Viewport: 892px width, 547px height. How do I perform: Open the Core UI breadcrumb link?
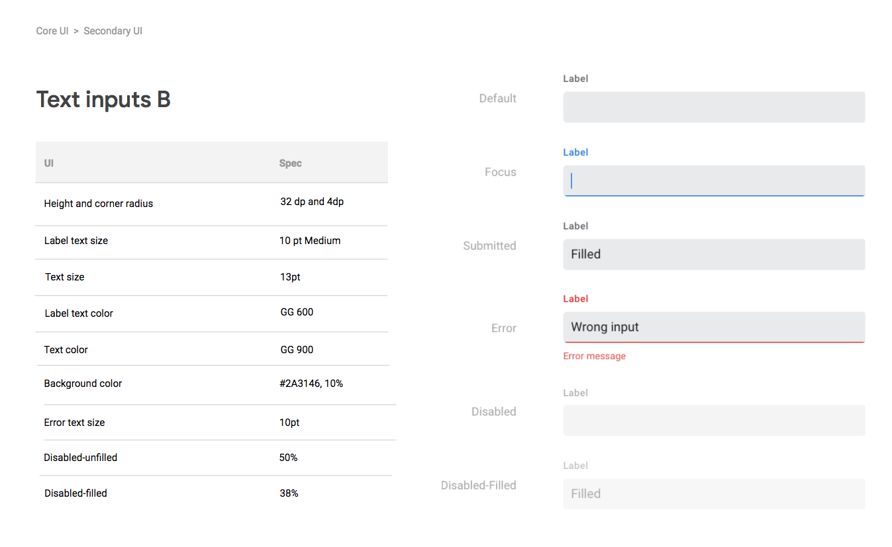click(x=52, y=31)
